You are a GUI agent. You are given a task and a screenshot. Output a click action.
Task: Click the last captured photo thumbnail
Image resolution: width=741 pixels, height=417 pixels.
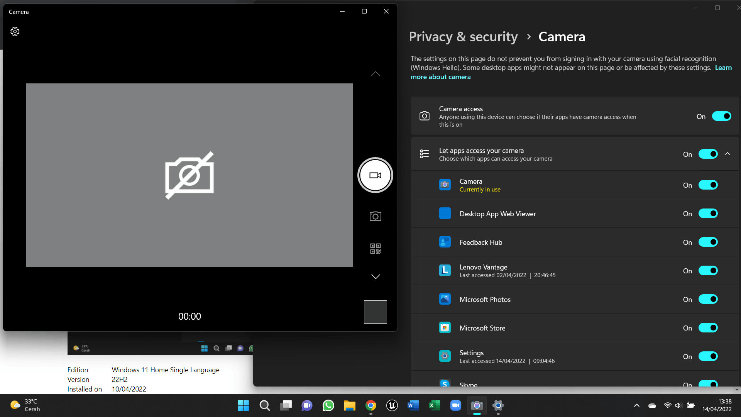tap(376, 312)
